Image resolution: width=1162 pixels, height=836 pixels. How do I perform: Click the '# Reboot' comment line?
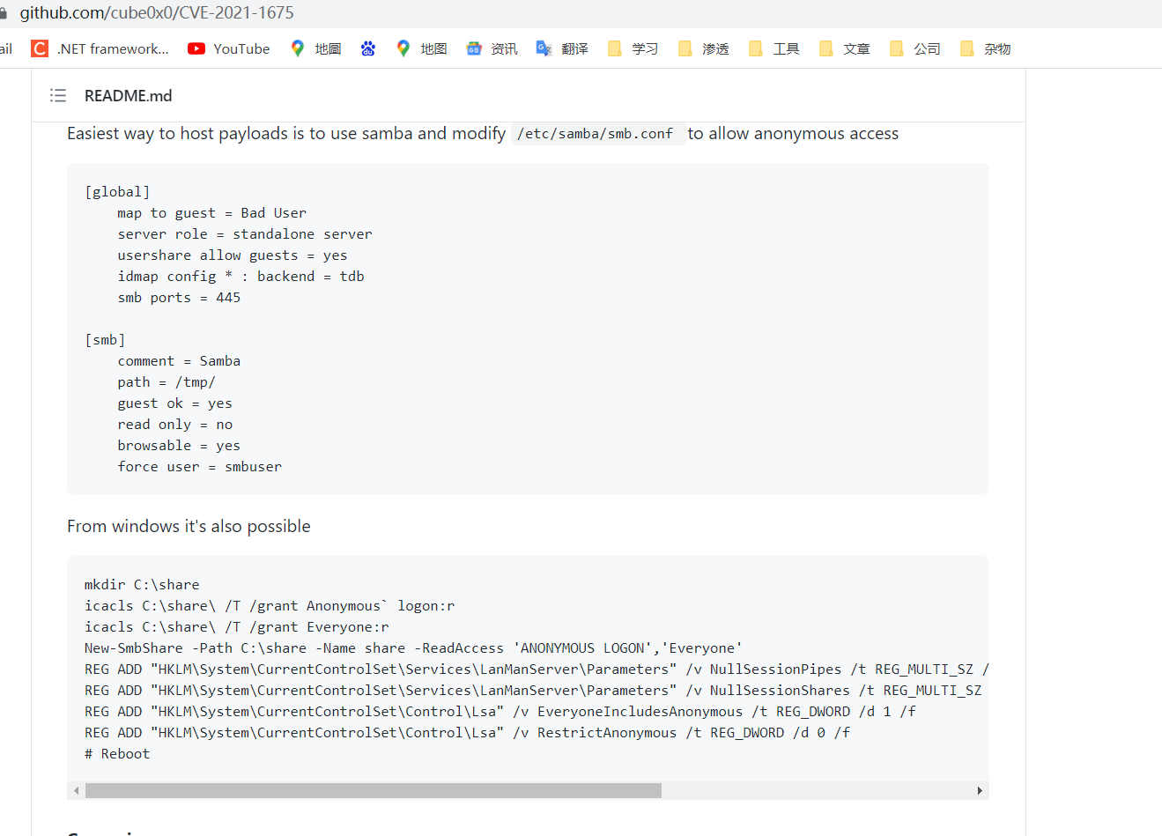(117, 753)
